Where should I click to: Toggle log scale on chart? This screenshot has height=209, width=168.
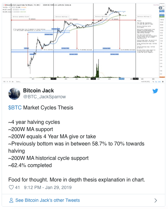[x=156, y=82]
